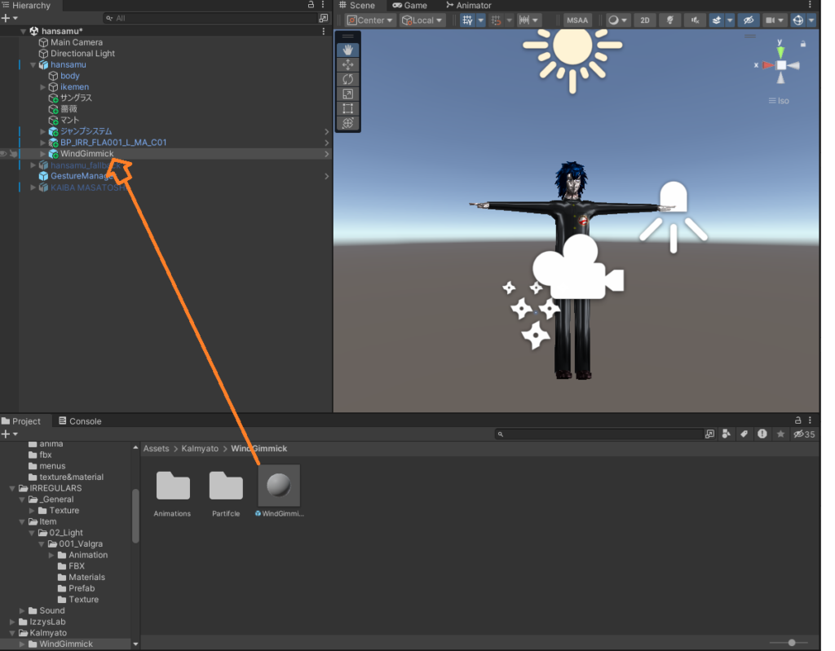Expand the ikemen object in Hierarchy

43,87
